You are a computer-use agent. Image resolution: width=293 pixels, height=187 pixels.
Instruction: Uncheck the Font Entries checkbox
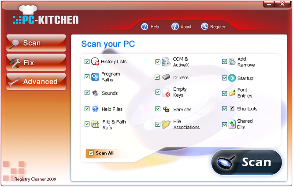click(224, 93)
